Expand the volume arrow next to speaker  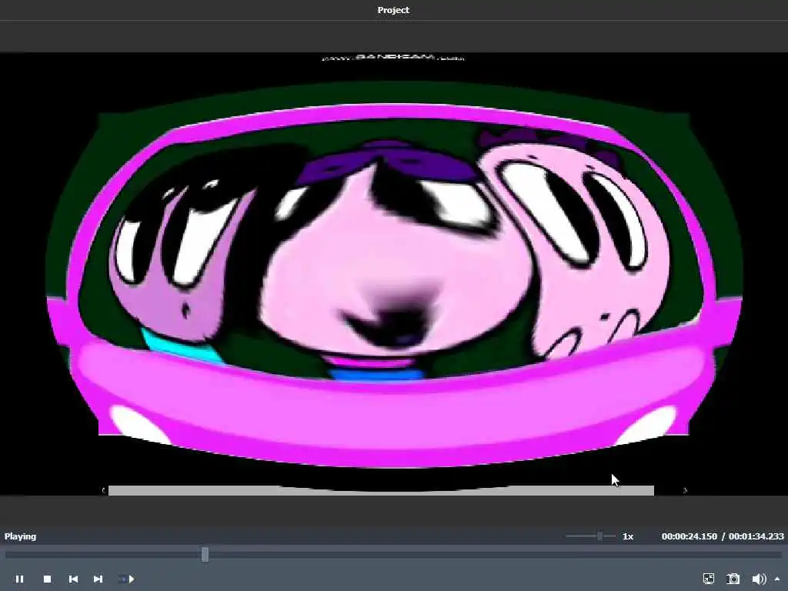coord(777,579)
